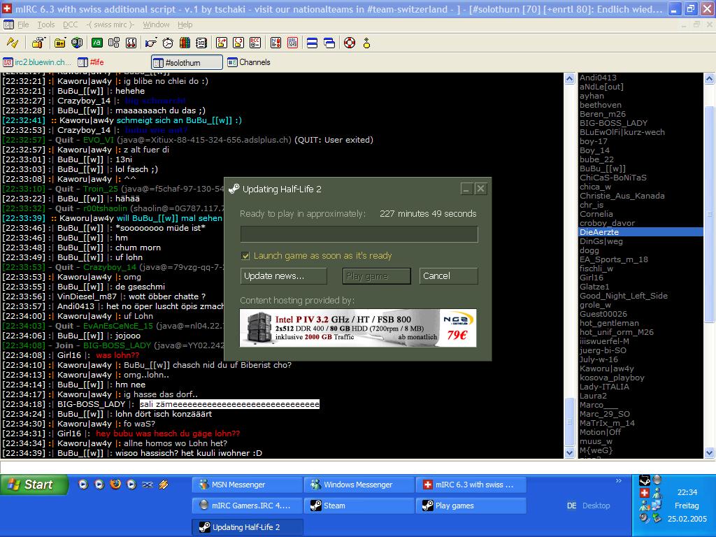Screen dimensions: 716x537
Task: Cascade windows with the cascade icon
Action: pos(329,43)
